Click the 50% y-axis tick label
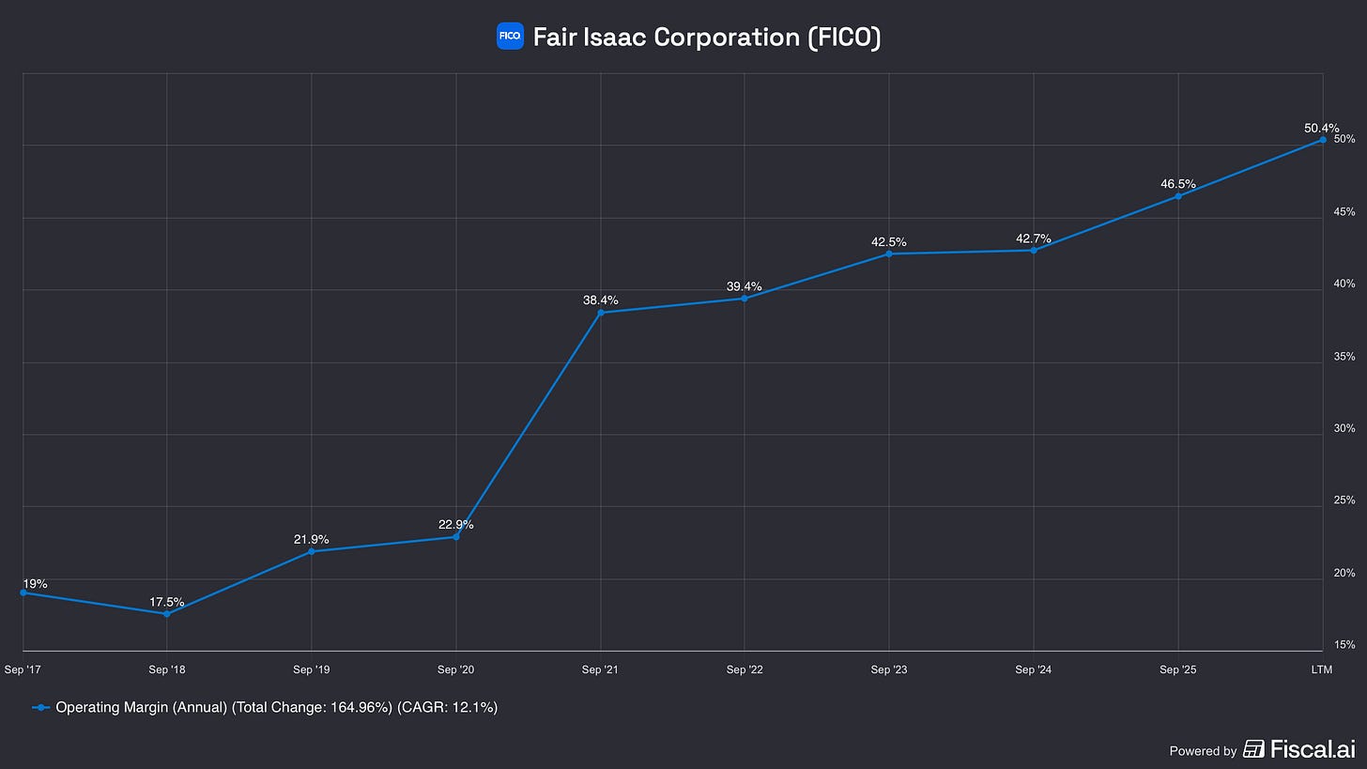 1344,139
